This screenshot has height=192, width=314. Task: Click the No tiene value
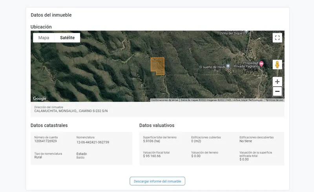246,141
